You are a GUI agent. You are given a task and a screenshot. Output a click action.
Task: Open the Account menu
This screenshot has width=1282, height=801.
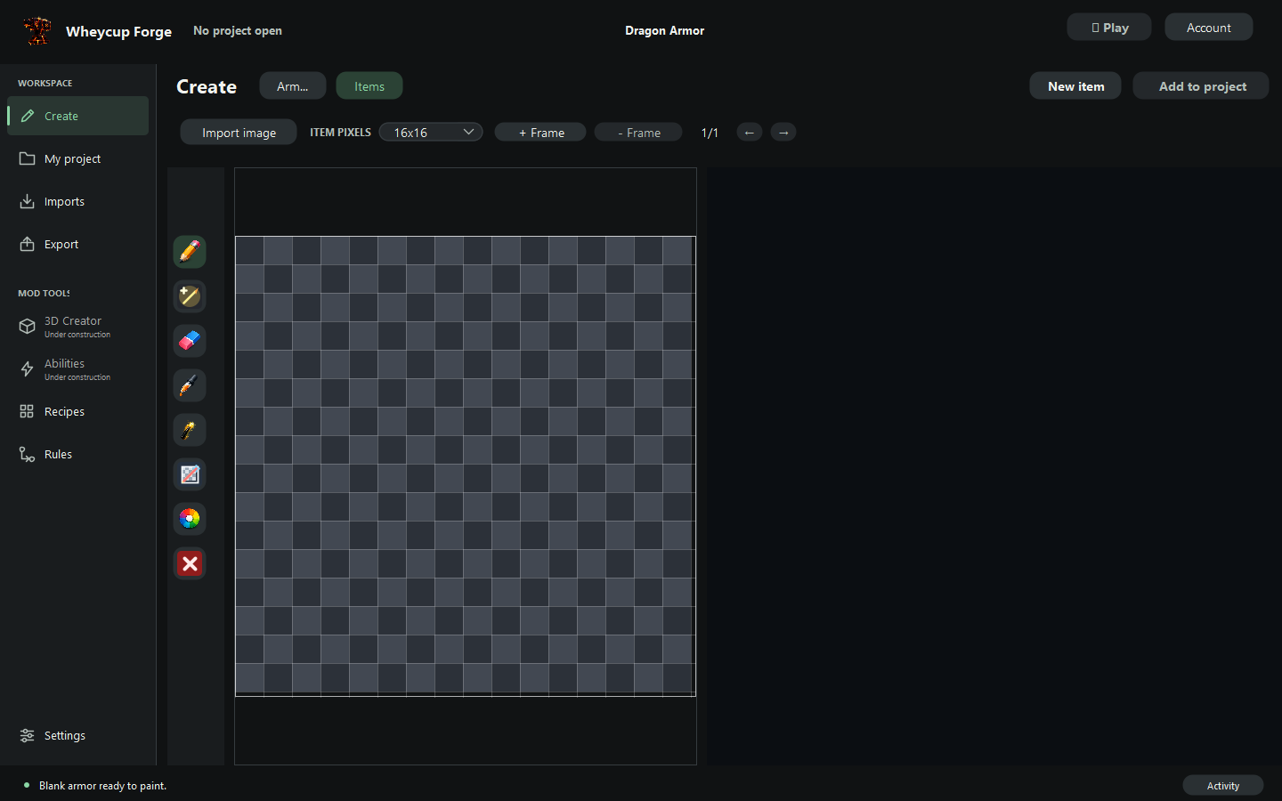click(x=1209, y=28)
